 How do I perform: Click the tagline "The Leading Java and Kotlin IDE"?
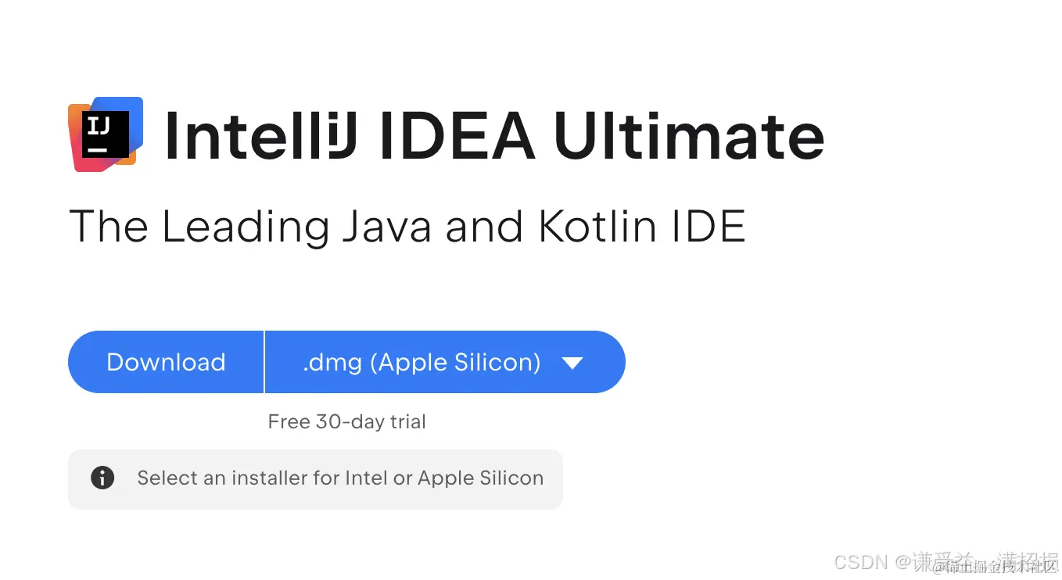tap(407, 227)
